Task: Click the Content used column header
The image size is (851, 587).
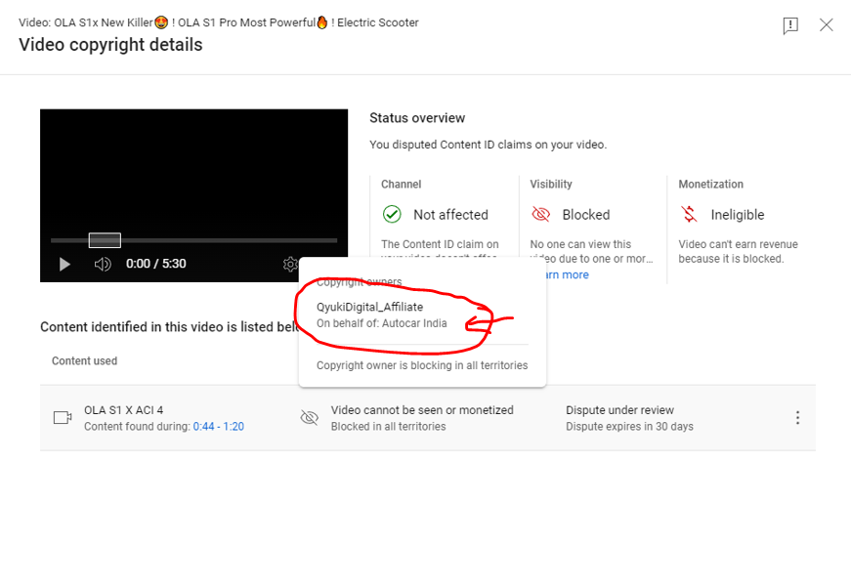Action: (85, 361)
